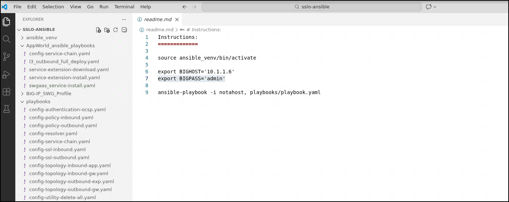This screenshot has height=202, width=509.
Task: Select the readme.md editor tab
Action: coord(158,19)
